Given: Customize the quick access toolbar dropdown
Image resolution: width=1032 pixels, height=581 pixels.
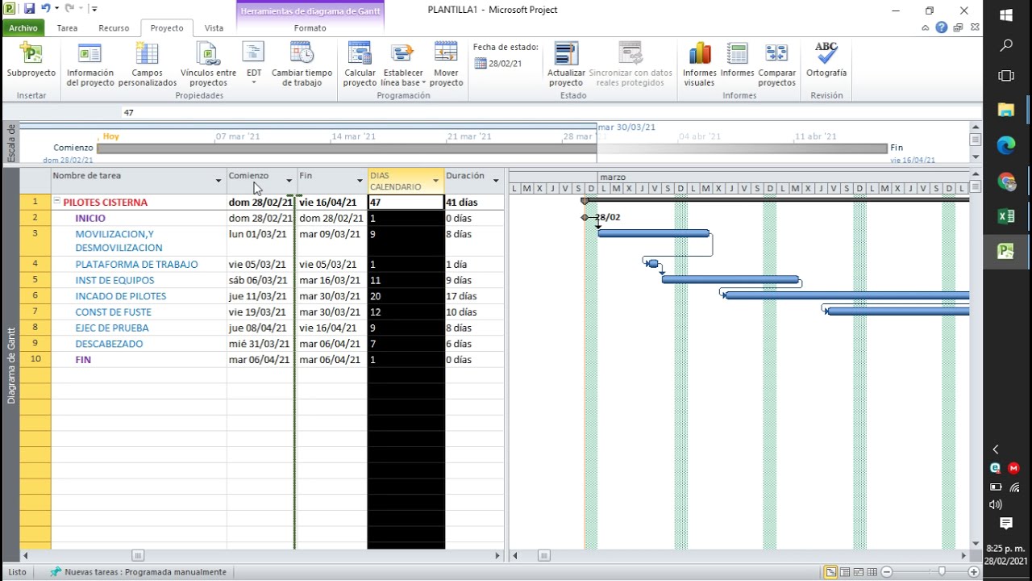Looking at the screenshot, I should coord(94,9).
